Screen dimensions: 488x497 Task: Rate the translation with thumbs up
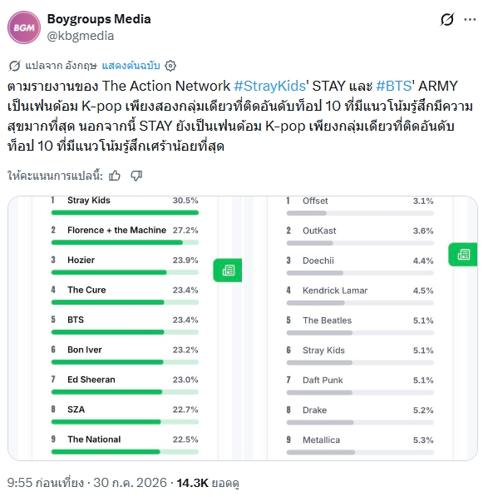click(115, 176)
